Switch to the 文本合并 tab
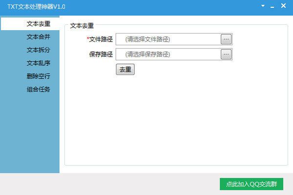The image size is (293, 195). (x=38, y=37)
